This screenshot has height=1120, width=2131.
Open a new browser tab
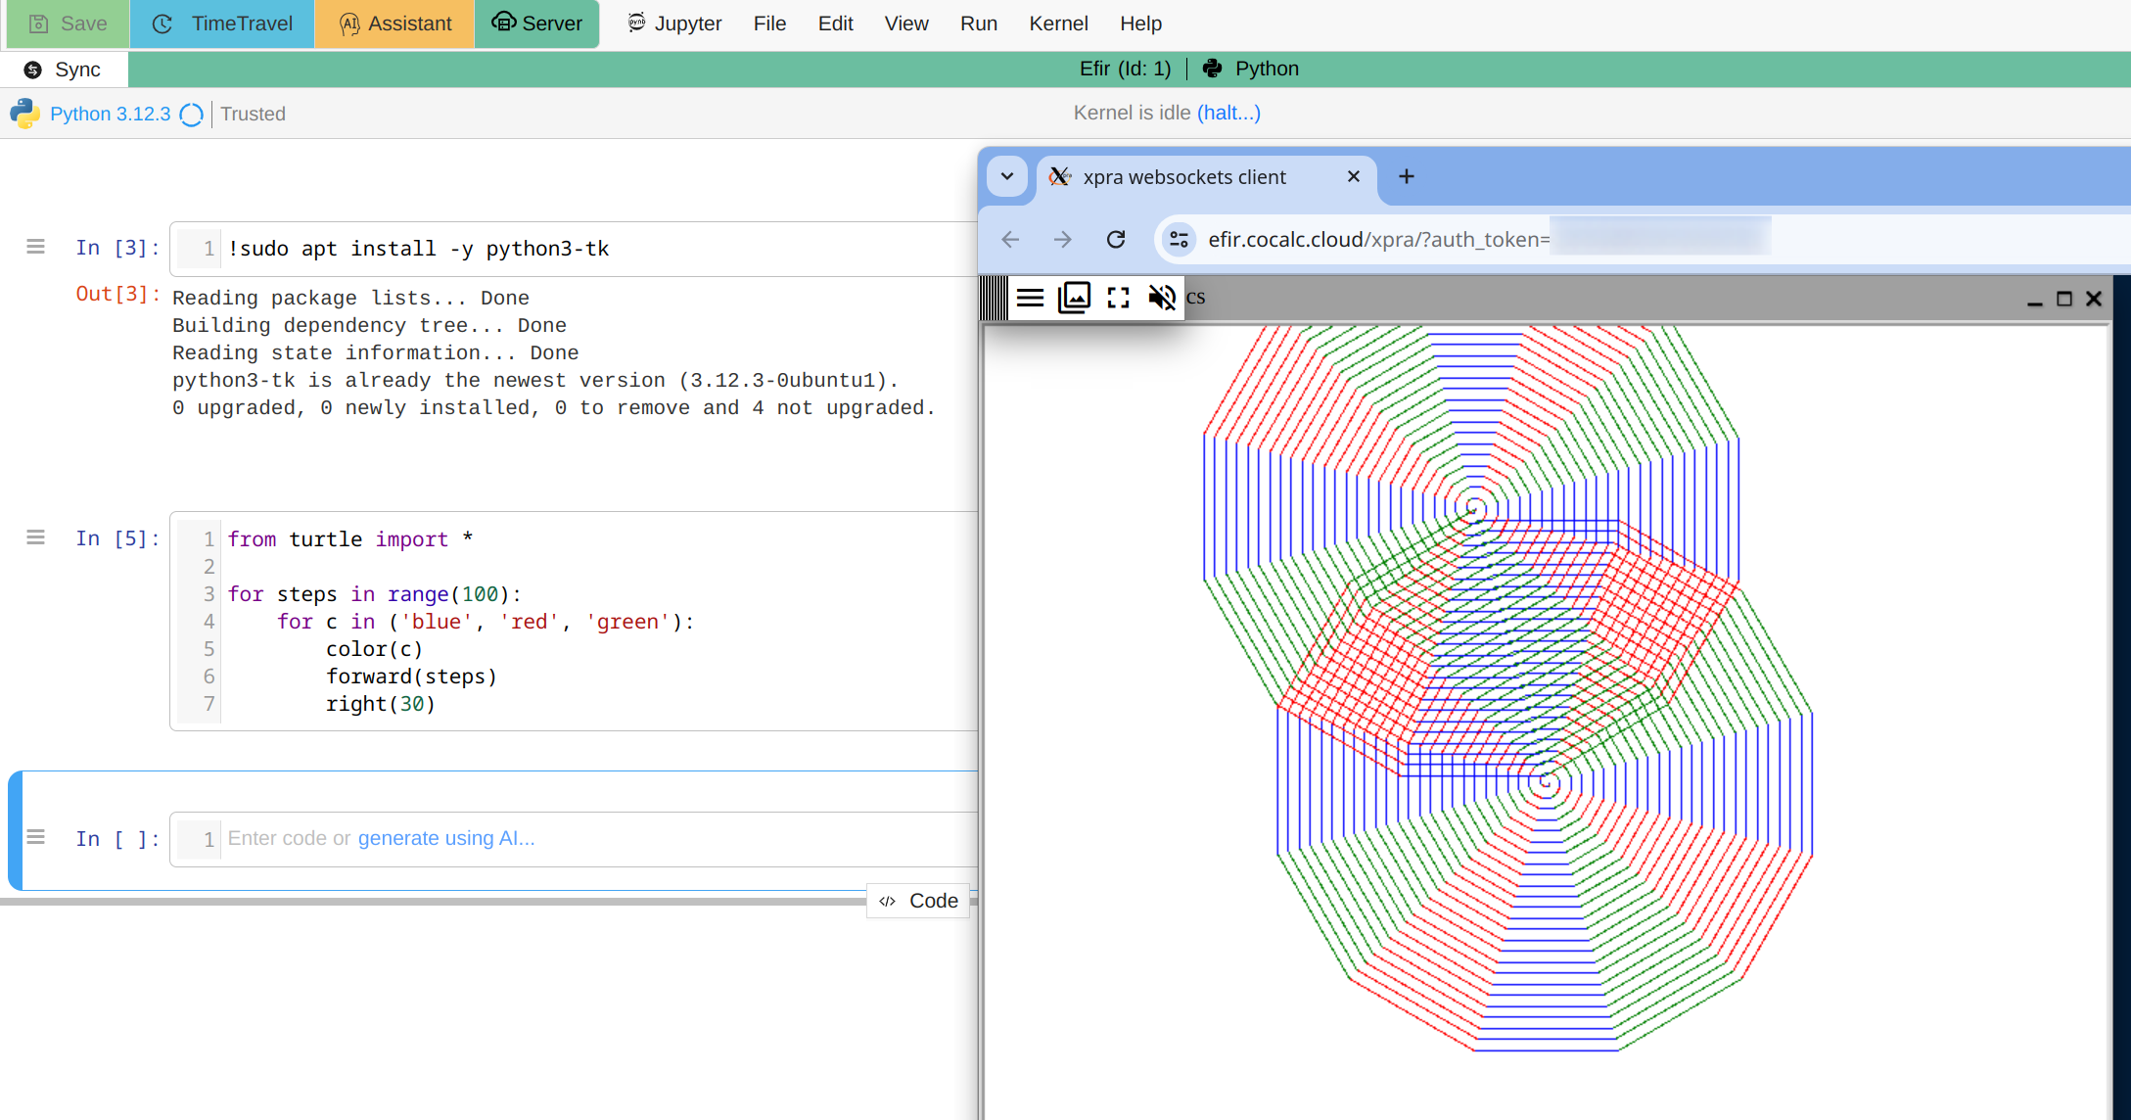tap(1407, 177)
